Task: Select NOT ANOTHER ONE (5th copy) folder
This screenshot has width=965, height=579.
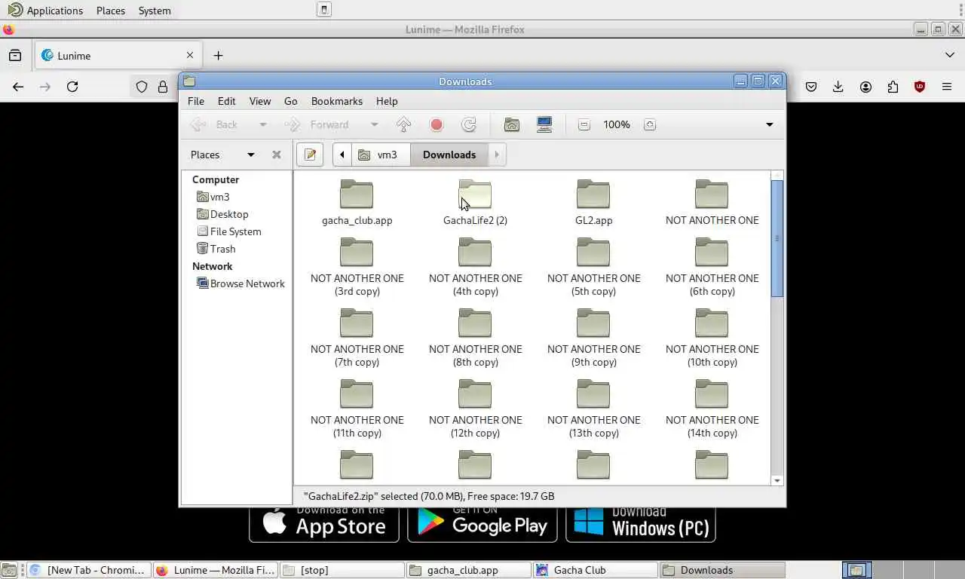Action: 593,267
